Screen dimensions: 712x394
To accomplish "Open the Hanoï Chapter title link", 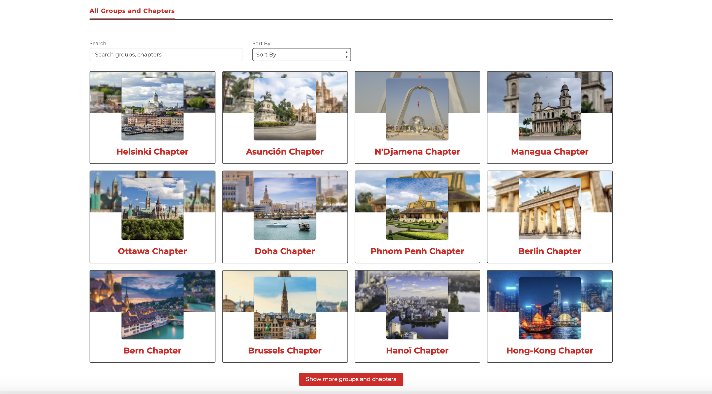I will click(x=417, y=350).
